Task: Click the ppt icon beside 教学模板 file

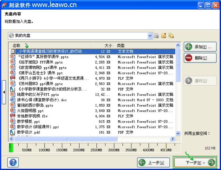Action: (13, 121)
